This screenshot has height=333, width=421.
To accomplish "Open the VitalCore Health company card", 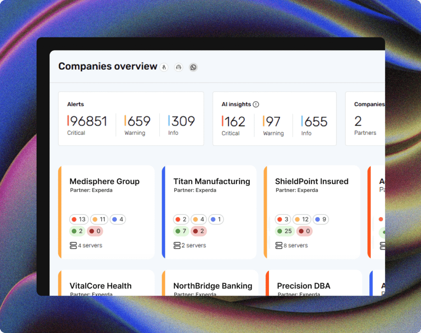I will 106,283.
